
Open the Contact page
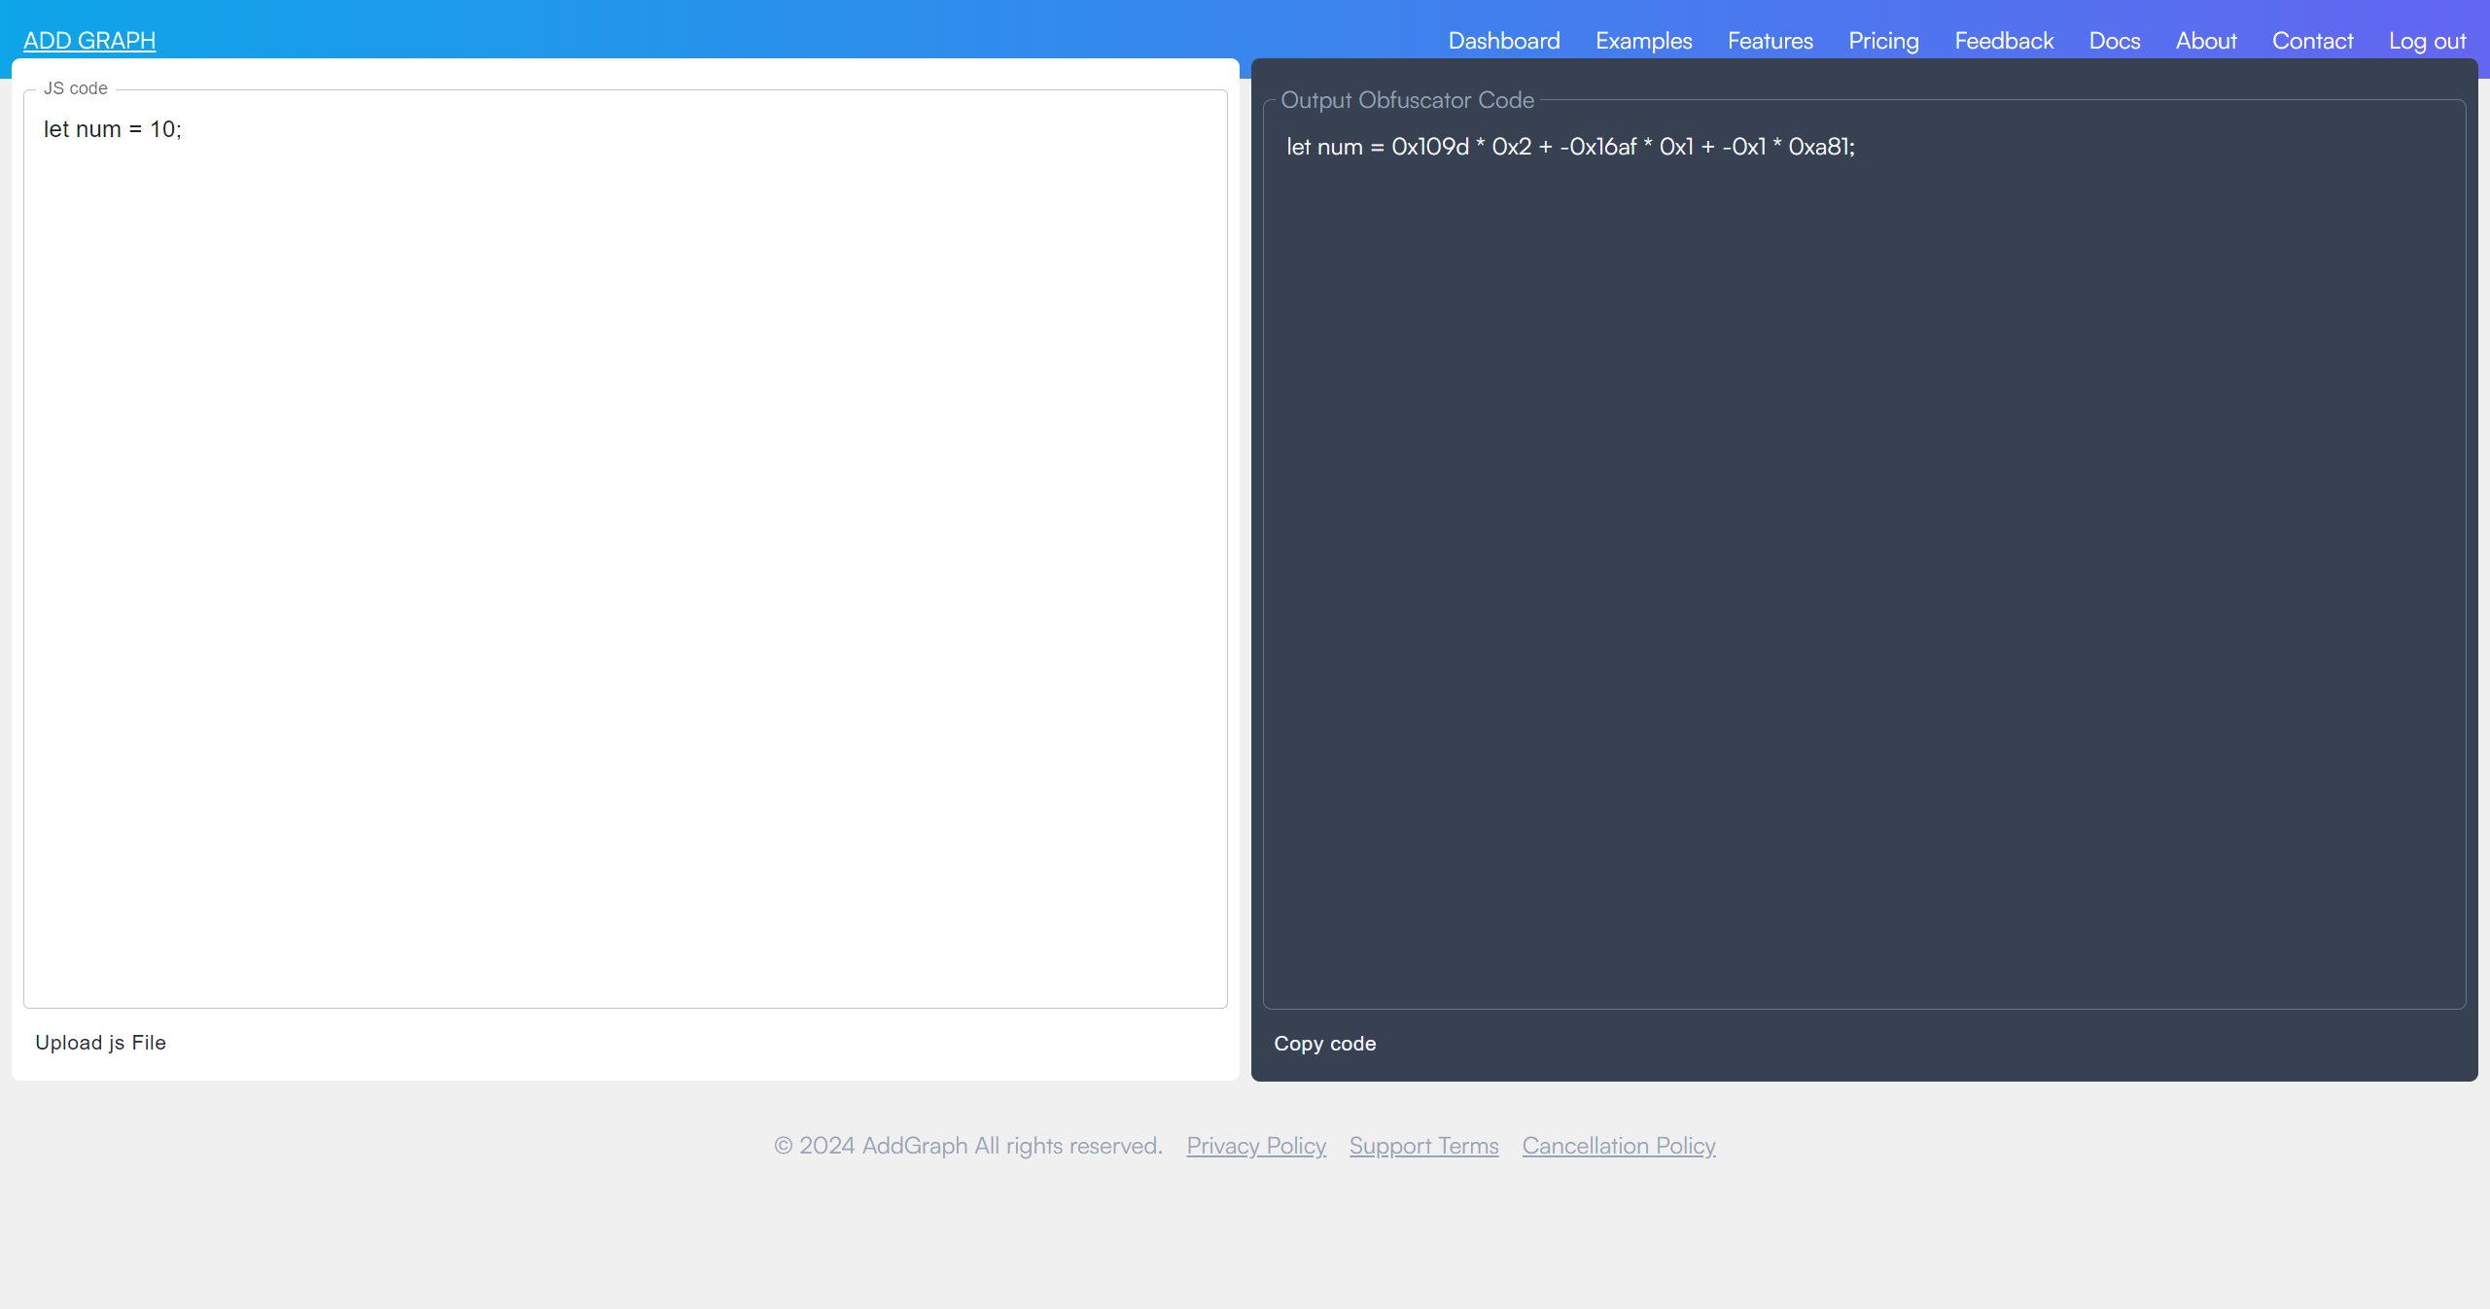2312,41
